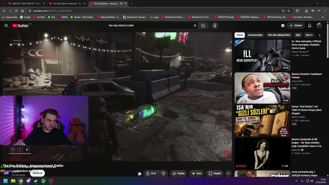Open the Chrome extensions puzzle icon
The image size is (329, 185).
click(x=297, y=11)
